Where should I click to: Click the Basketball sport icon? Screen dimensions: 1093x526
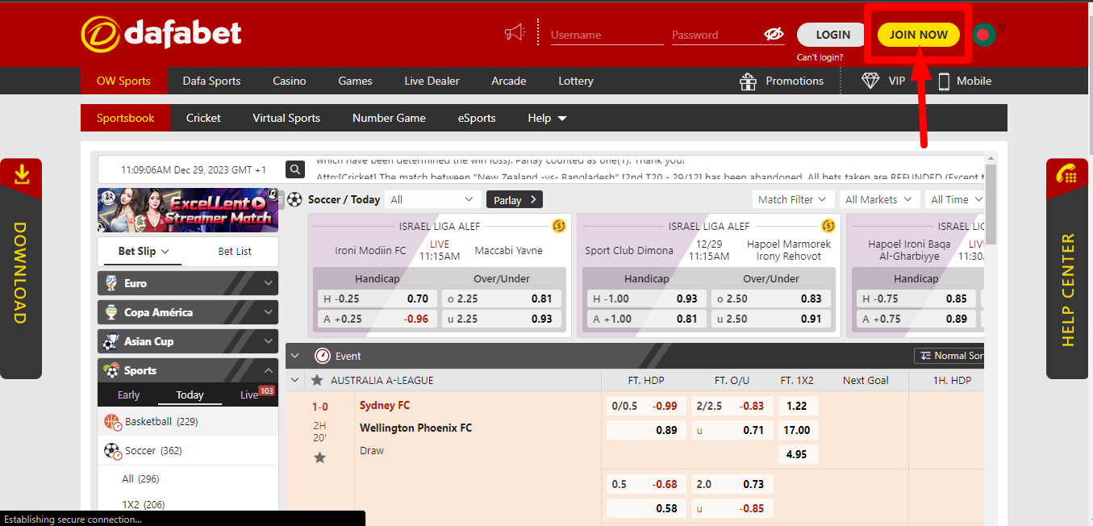(x=112, y=421)
